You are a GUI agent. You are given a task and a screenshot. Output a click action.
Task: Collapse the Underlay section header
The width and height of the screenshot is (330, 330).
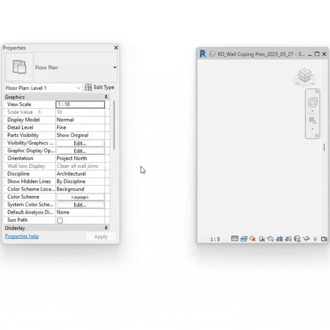106,228
